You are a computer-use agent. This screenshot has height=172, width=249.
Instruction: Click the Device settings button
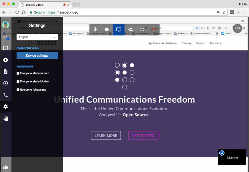pyautogui.click(x=37, y=56)
